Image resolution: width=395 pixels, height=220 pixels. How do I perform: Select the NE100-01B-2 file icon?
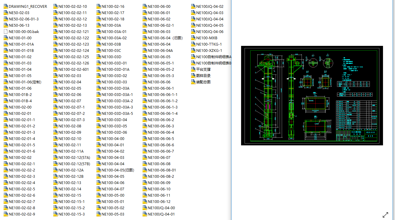[6, 94]
